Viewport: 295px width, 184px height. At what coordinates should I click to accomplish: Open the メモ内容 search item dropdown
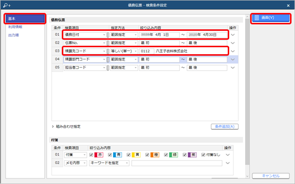75,163
